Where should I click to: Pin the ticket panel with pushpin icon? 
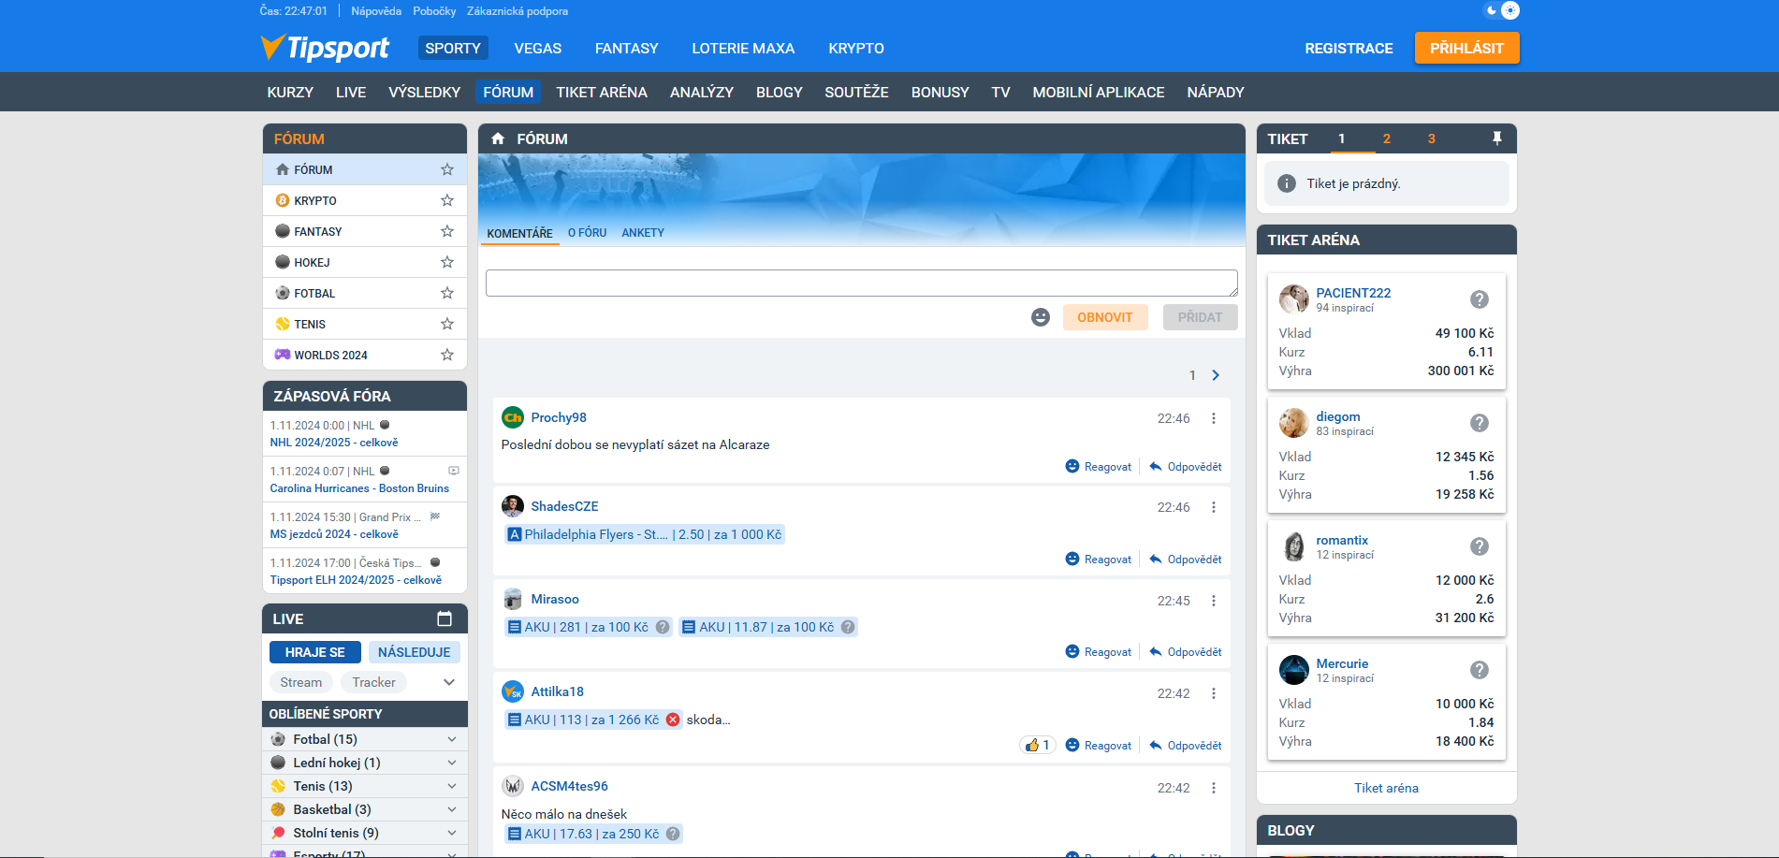[x=1497, y=138]
